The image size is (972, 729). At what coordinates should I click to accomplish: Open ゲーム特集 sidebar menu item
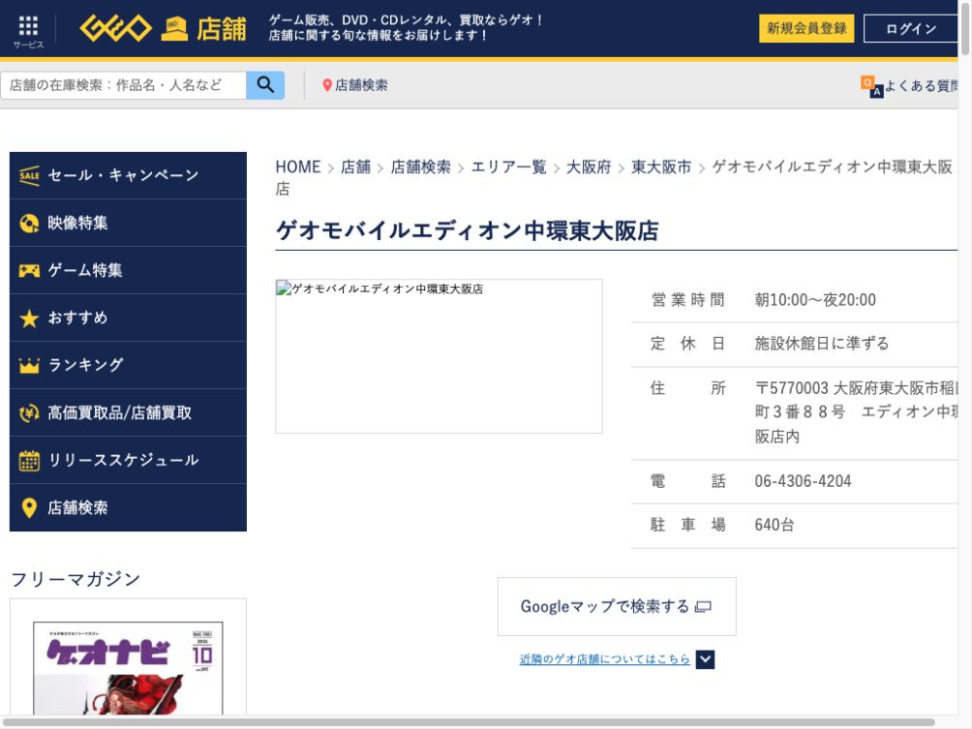[129, 270]
